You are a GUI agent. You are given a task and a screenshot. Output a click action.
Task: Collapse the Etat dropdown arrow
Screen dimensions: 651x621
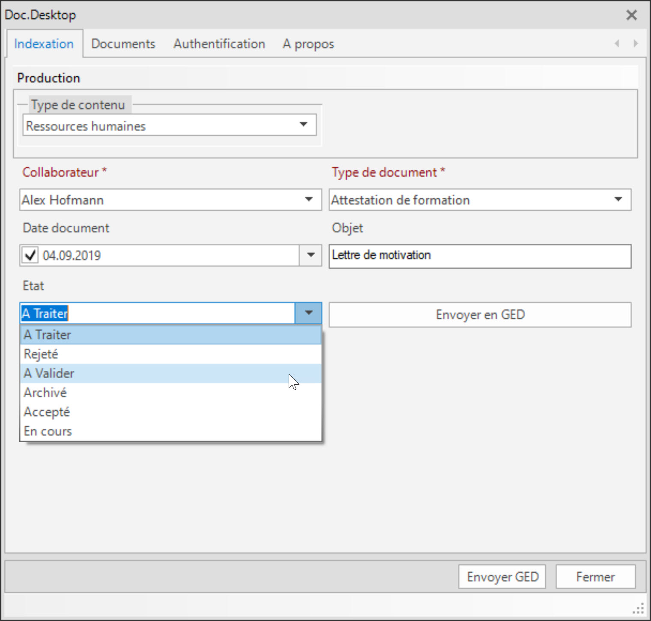click(x=308, y=313)
